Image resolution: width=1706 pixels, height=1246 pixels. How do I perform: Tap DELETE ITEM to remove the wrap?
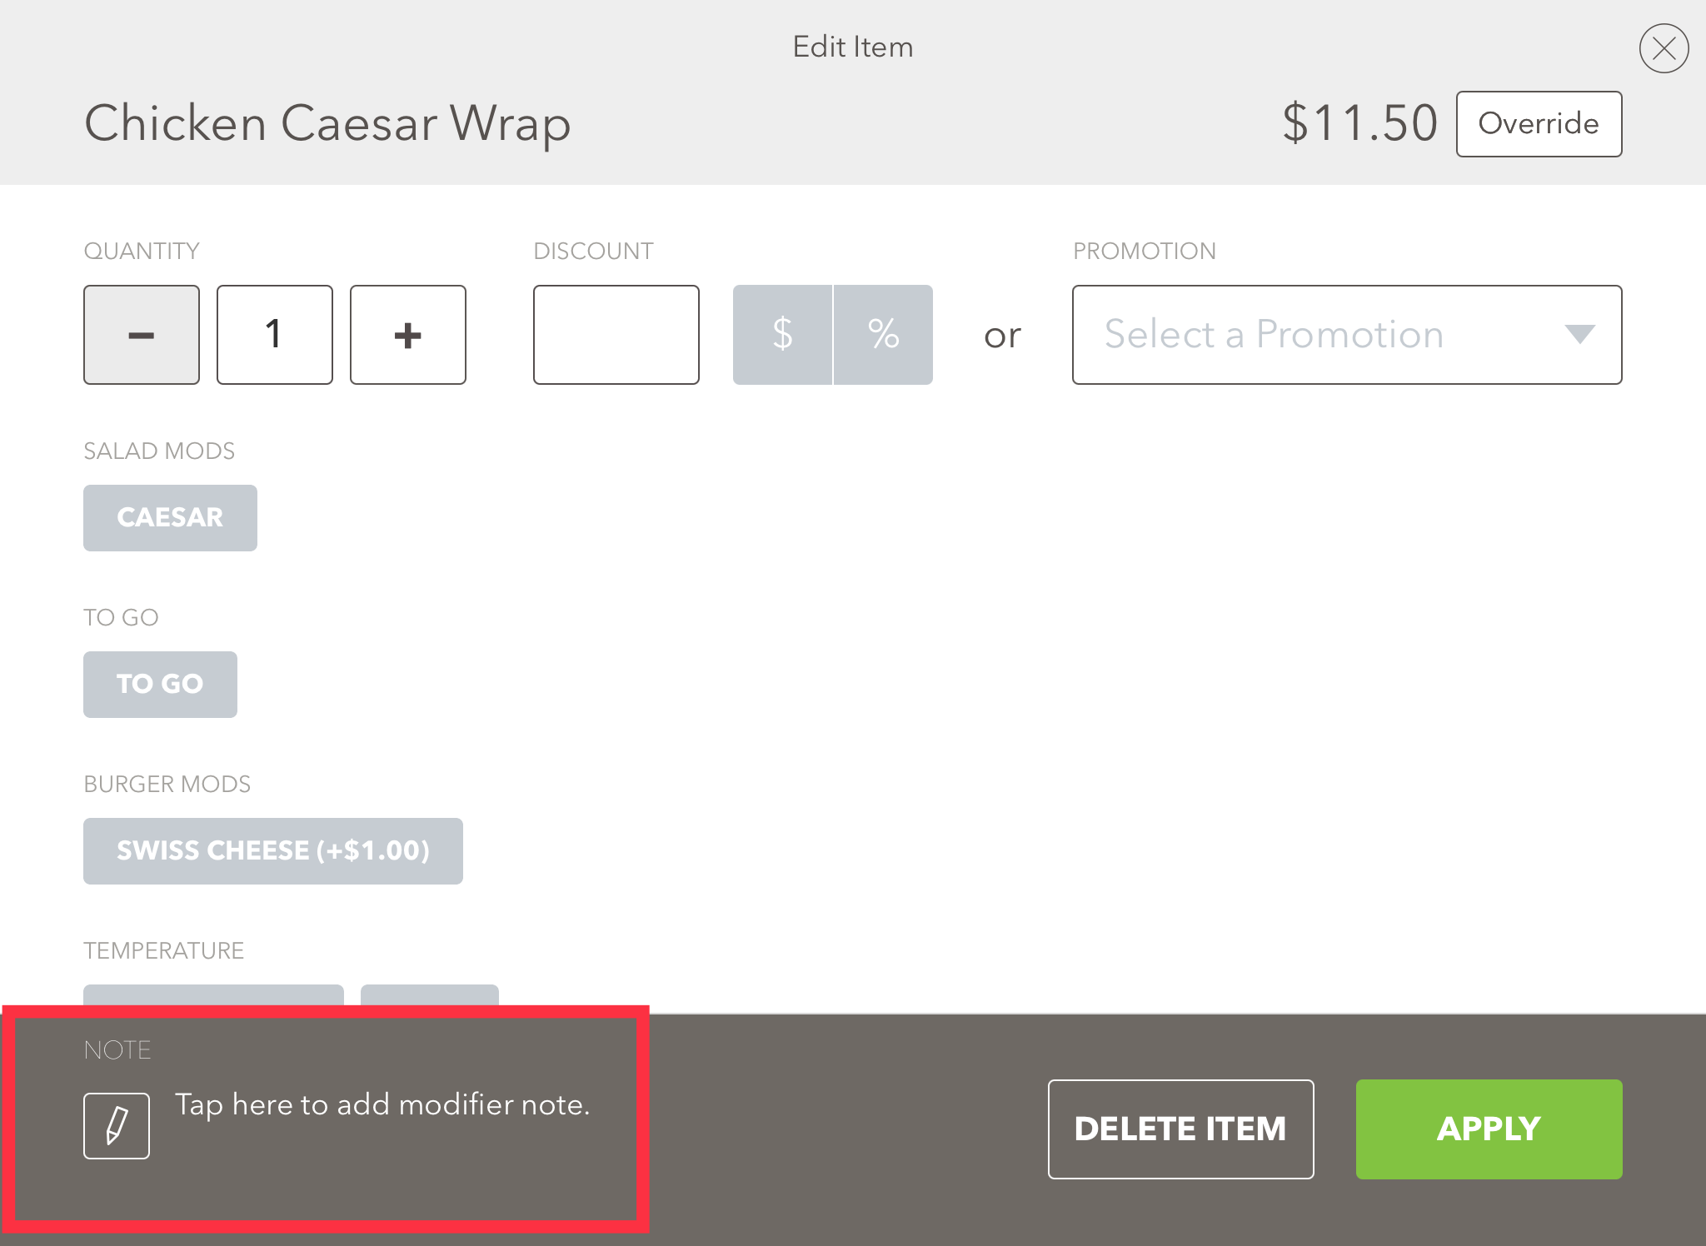(1180, 1129)
